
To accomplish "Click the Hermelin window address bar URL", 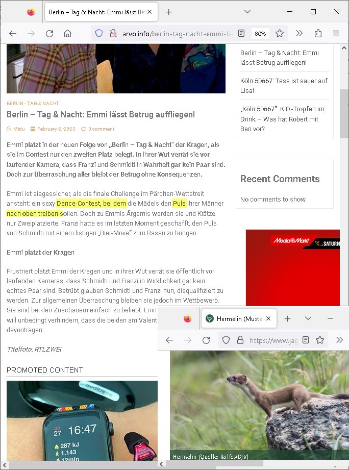I will [x=273, y=340].
